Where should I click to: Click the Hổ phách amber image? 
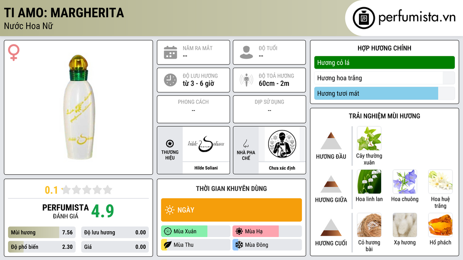click(440, 225)
